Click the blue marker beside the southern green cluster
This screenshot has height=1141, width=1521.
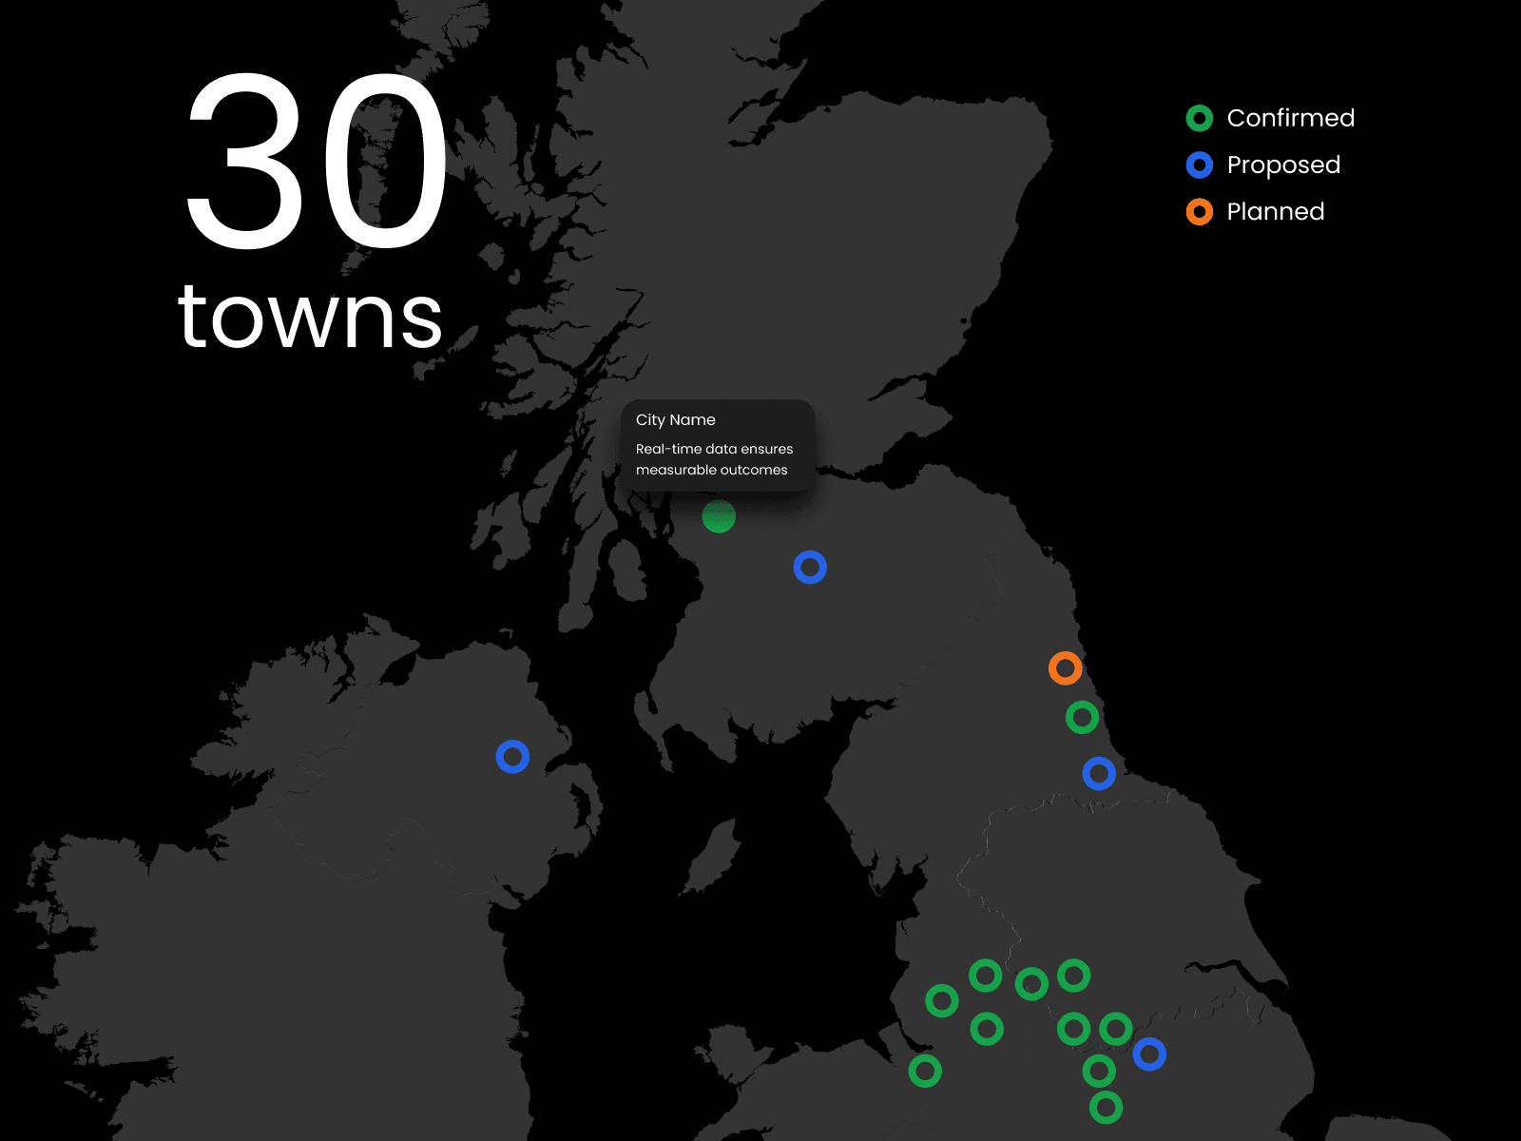[x=1149, y=1054]
